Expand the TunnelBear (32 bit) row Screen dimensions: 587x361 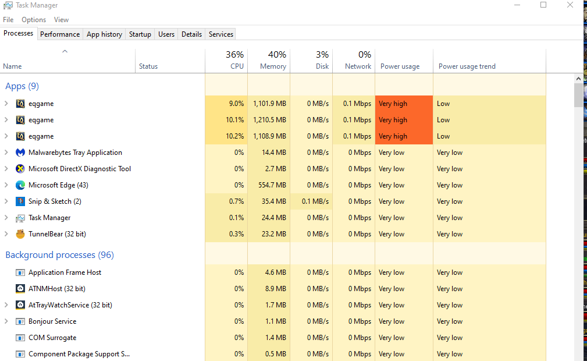6,234
